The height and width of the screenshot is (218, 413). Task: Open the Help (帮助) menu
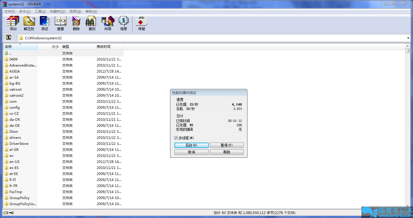[x=91, y=11]
